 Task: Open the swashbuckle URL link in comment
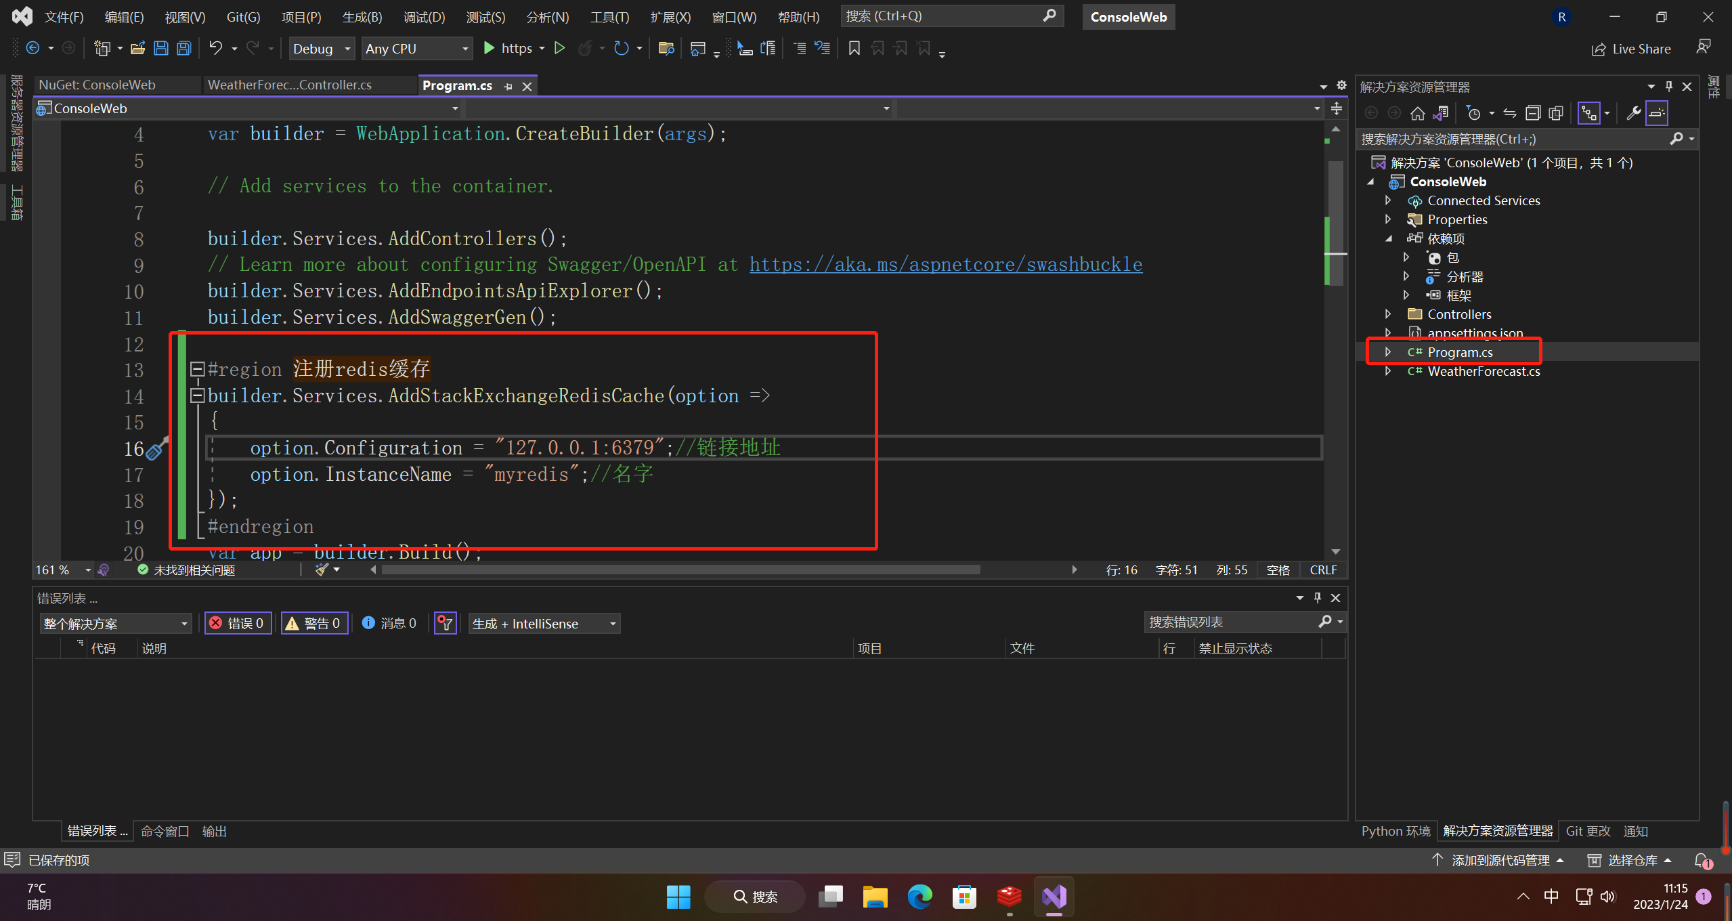945,265
